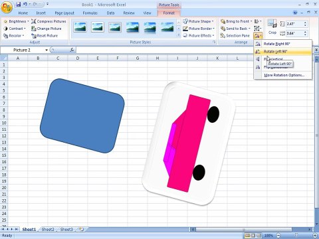Open Contrast adjustment menu
This screenshot has width=319, height=239.
pyautogui.click(x=15, y=29)
